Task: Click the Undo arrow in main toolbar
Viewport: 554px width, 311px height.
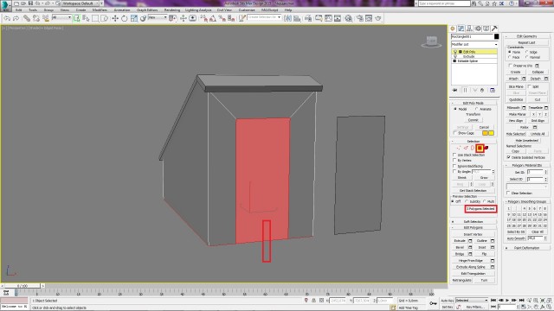Action: (7, 18)
